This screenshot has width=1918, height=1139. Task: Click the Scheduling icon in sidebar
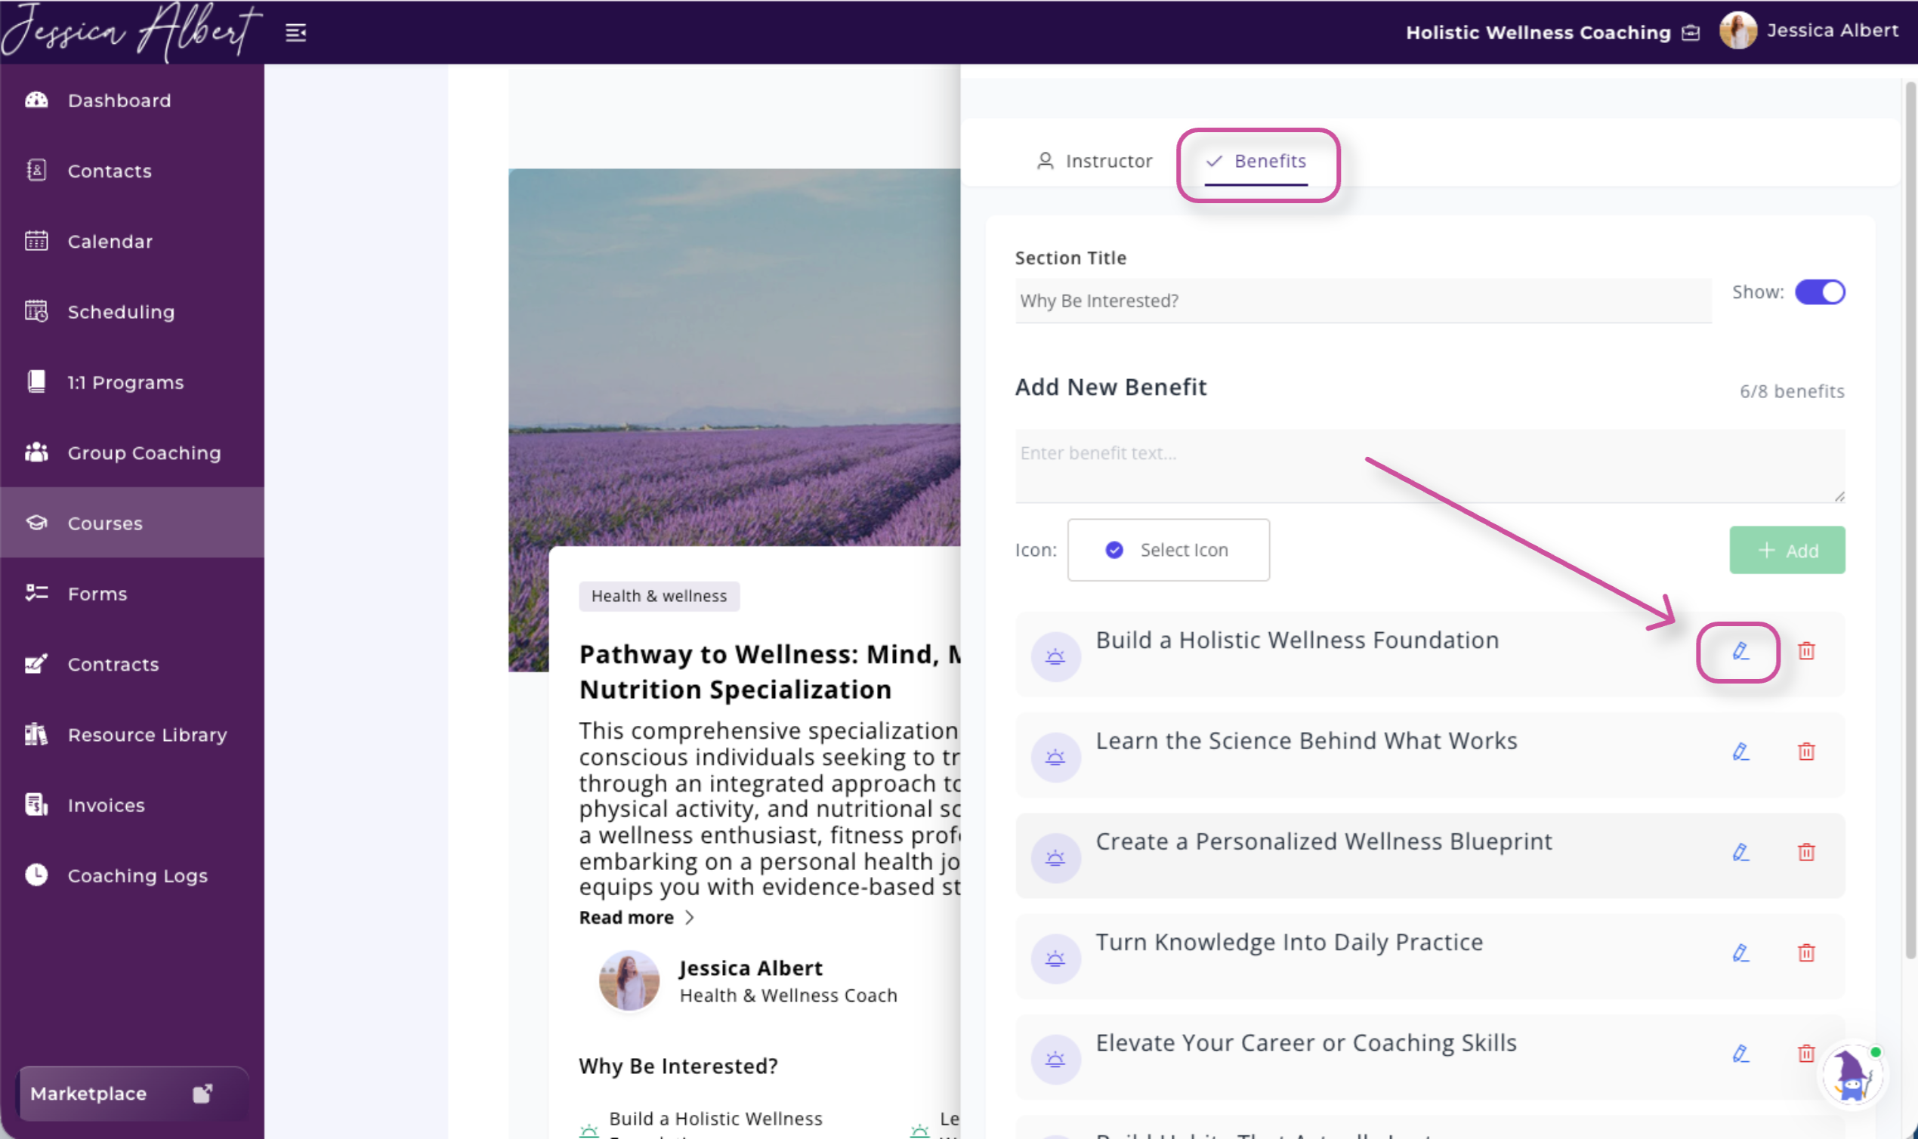[36, 312]
